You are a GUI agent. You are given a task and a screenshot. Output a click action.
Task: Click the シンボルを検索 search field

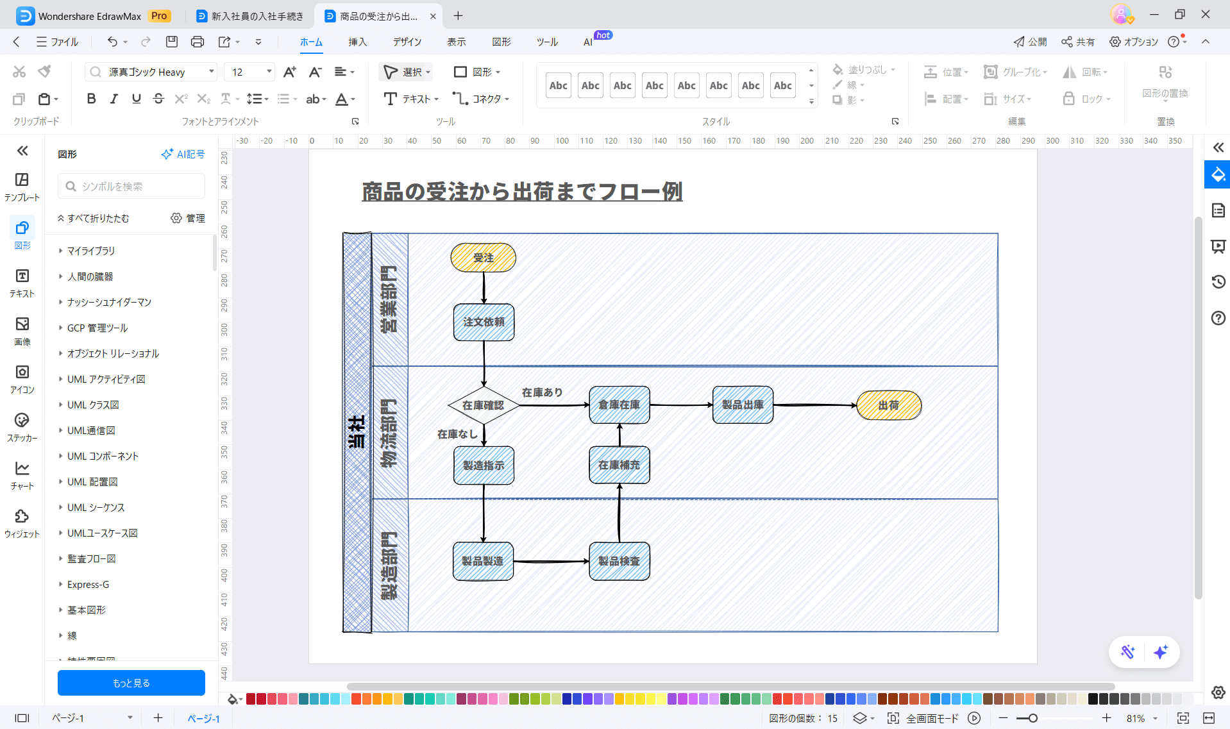click(131, 186)
